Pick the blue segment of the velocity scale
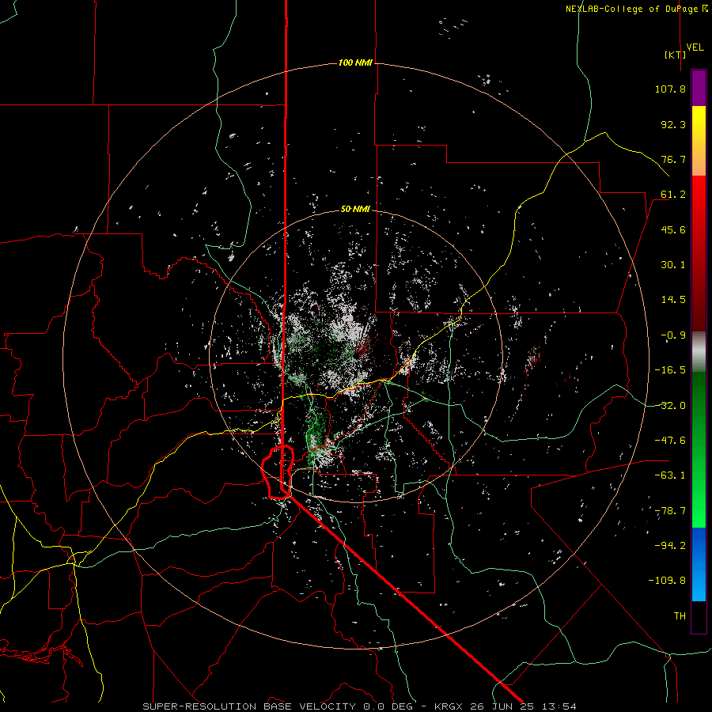712x712 pixels. 699,564
